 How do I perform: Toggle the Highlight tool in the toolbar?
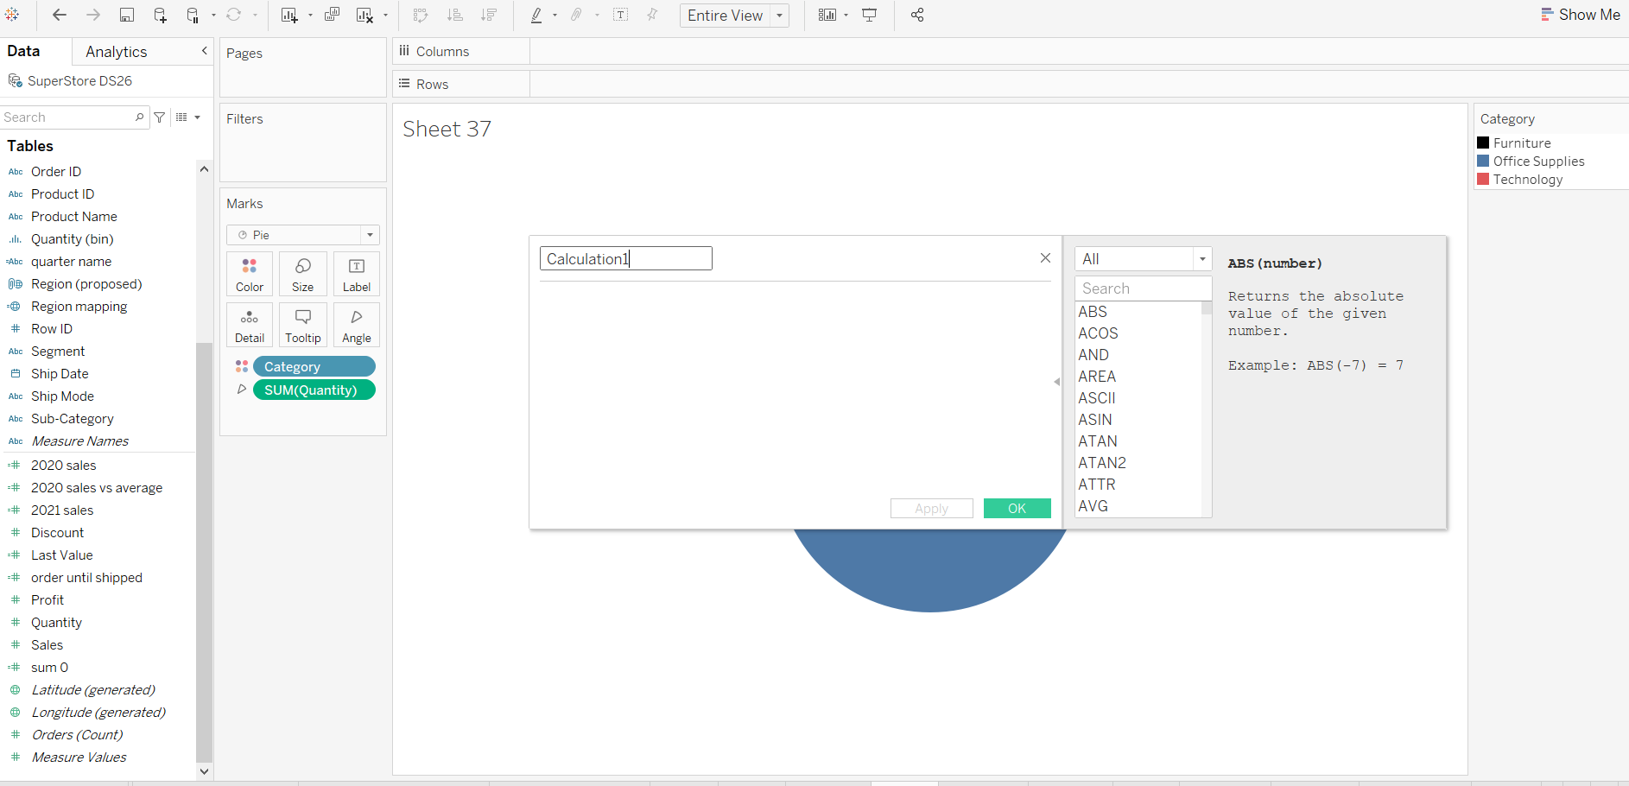click(536, 15)
